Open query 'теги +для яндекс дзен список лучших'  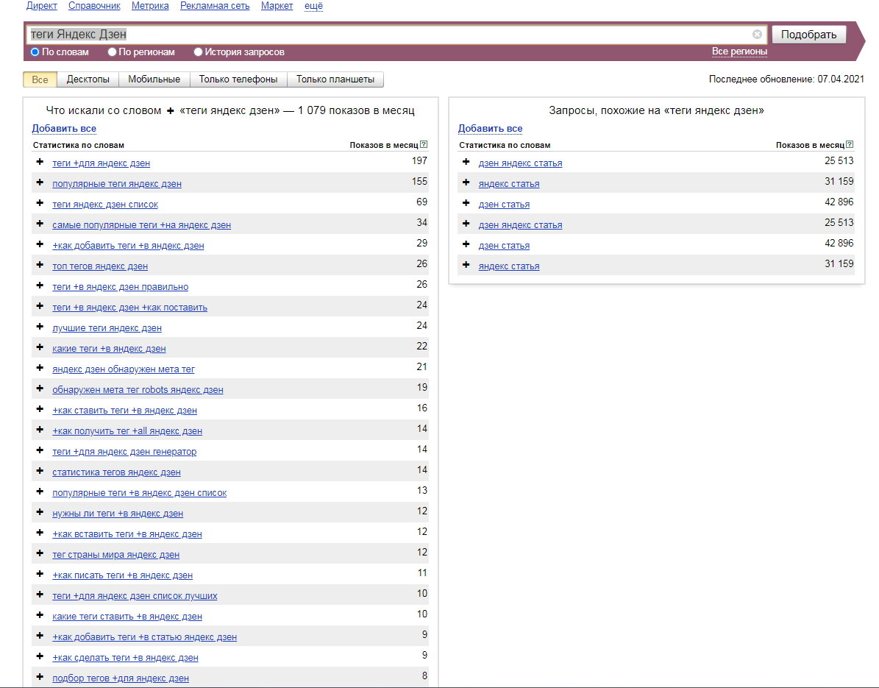[135, 595]
